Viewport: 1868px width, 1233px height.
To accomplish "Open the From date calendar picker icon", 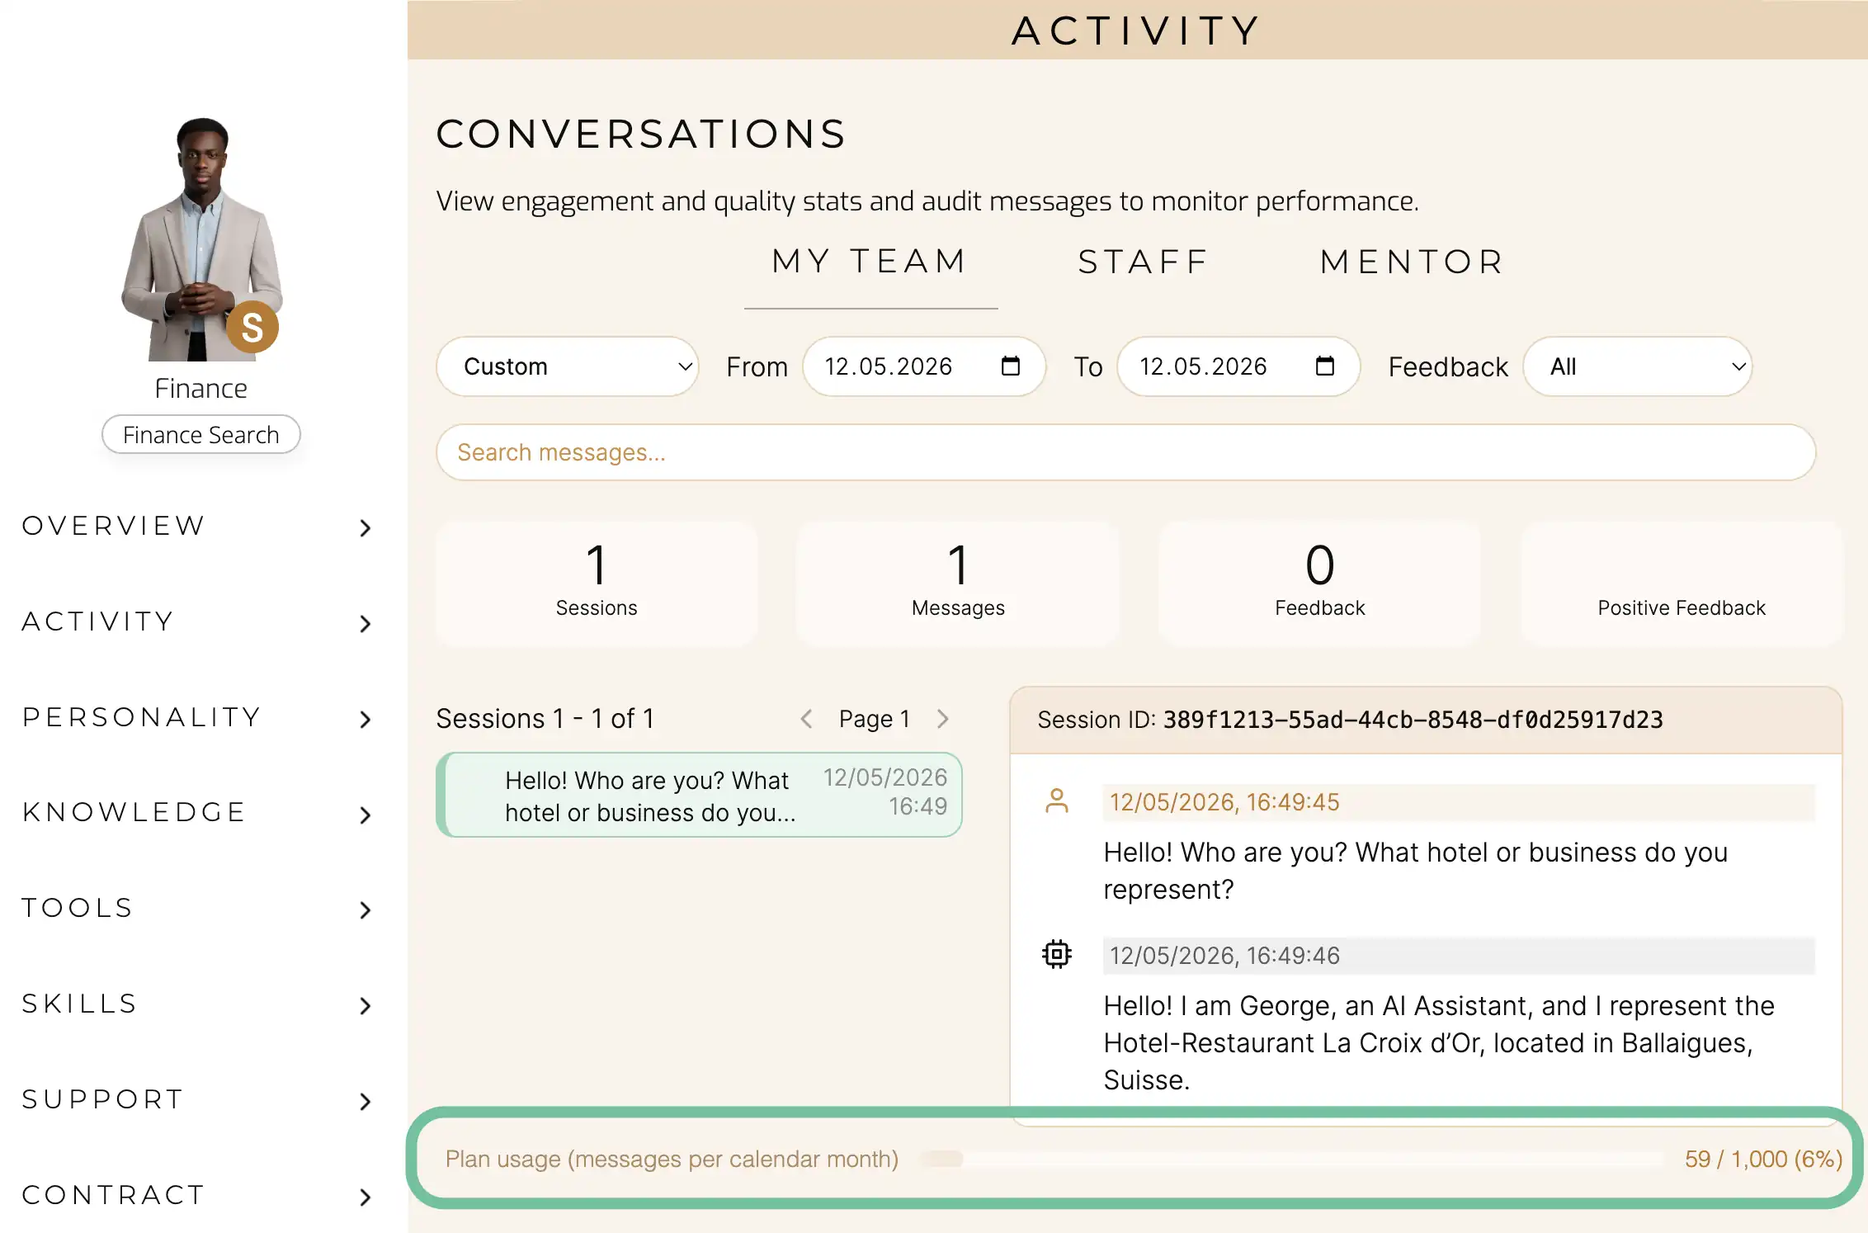I will click(1011, 366).
